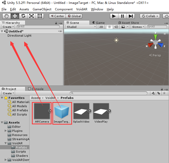Select the Move tool
Image resolution: width=169 pixels, height=163 pixels.
pyautogui.click(x=15, y=16)
